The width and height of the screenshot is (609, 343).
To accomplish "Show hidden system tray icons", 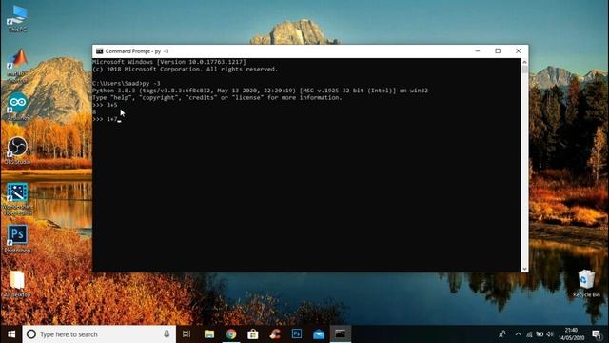I will tap(518, 334).
